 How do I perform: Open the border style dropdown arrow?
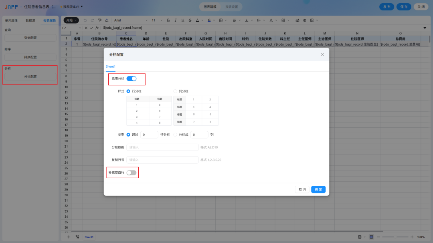[226, 20]
